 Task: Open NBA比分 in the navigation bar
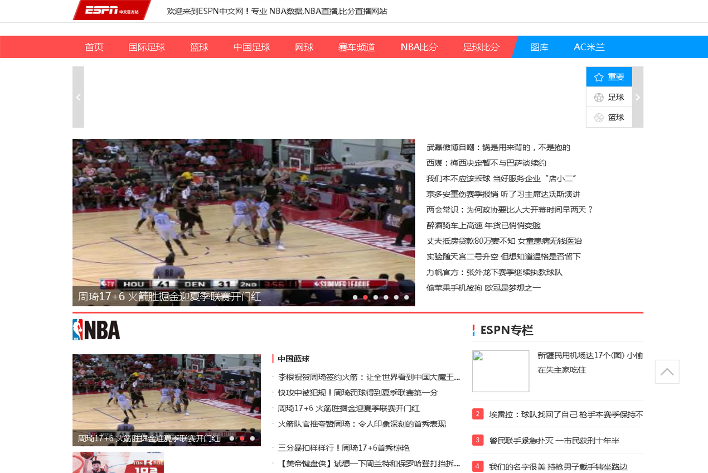coord(419,47)
